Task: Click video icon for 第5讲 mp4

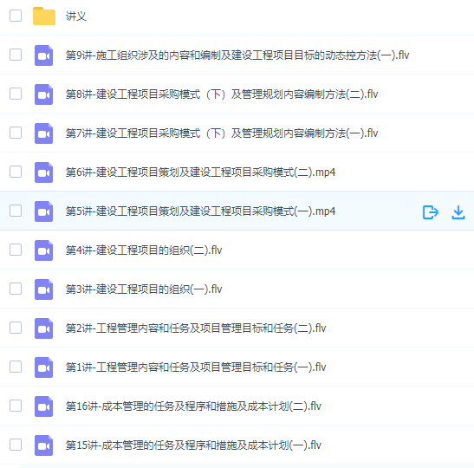Action: (44, 211)
